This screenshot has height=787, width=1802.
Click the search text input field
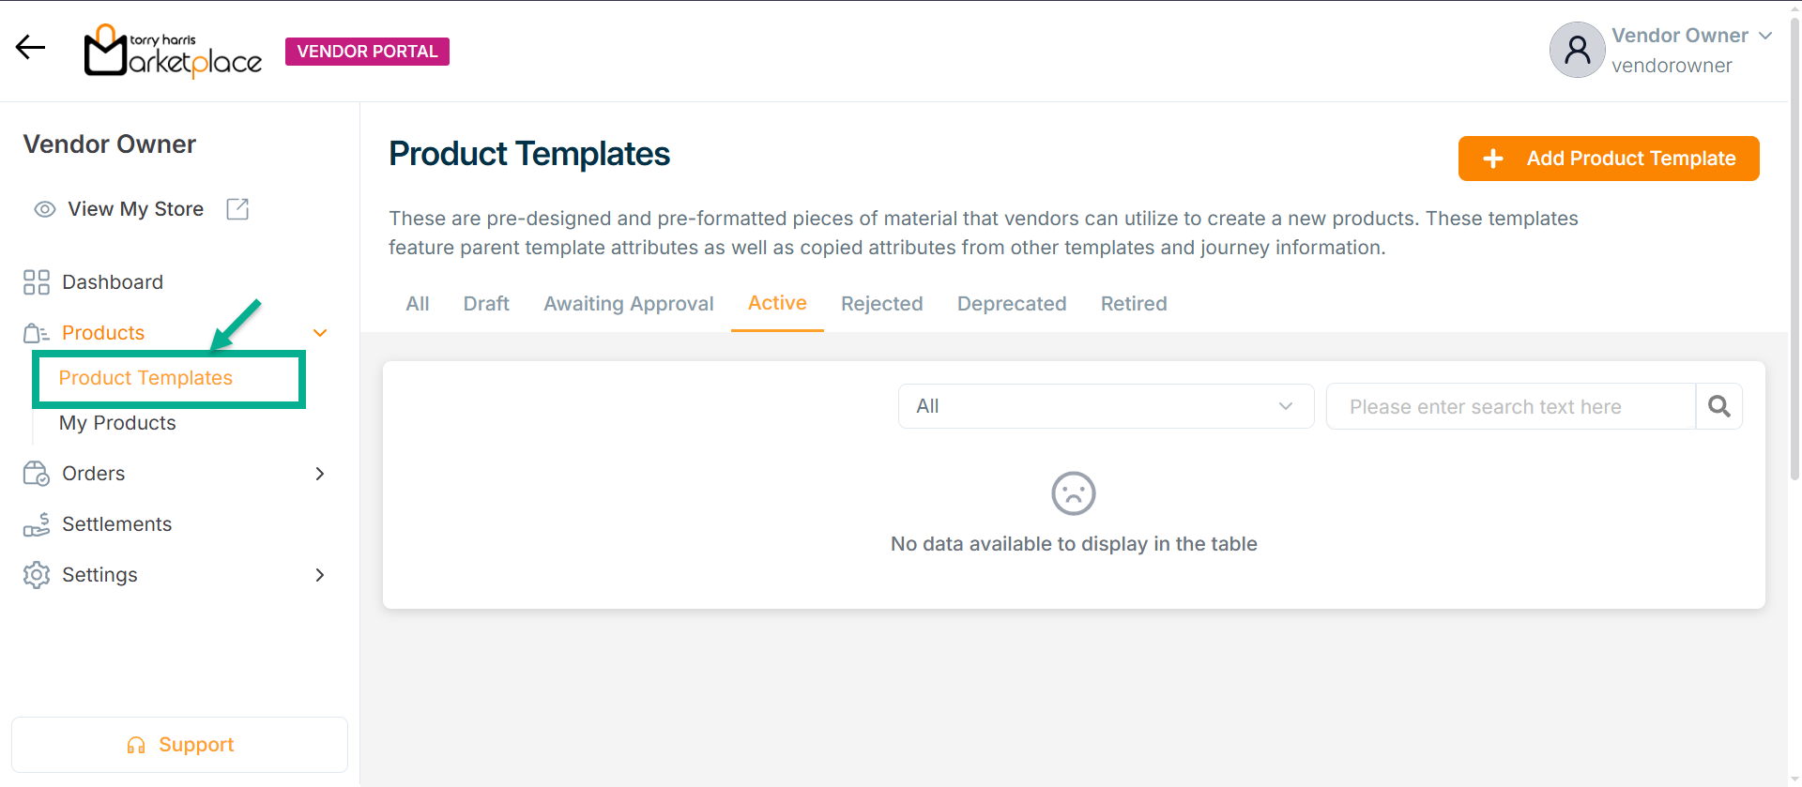click(1510, 406)
